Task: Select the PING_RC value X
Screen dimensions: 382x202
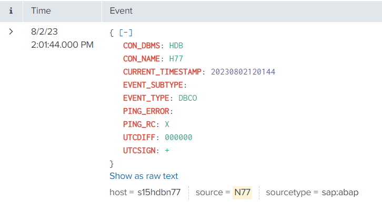Action: (x=167, y=124)
